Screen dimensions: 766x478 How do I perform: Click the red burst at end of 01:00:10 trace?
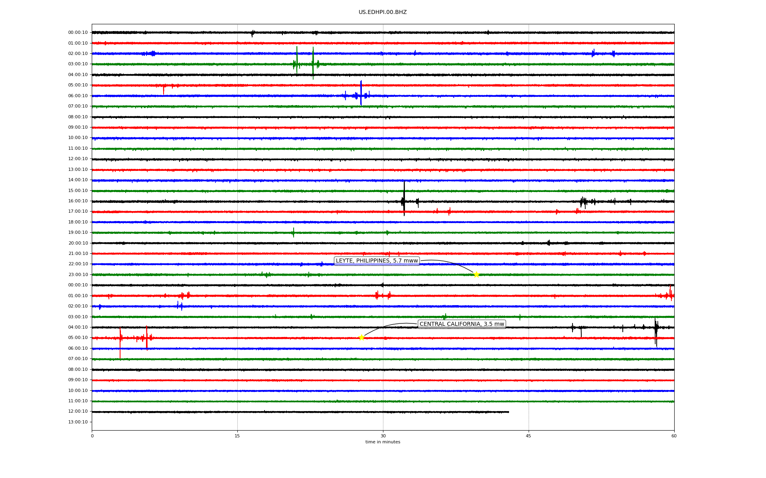click(670, 294)
